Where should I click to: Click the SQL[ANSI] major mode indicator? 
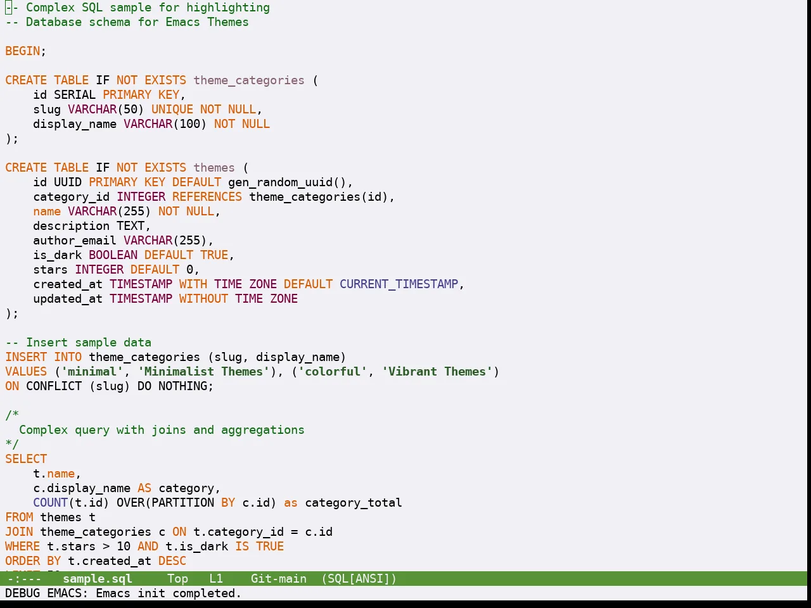coord(359,578)
